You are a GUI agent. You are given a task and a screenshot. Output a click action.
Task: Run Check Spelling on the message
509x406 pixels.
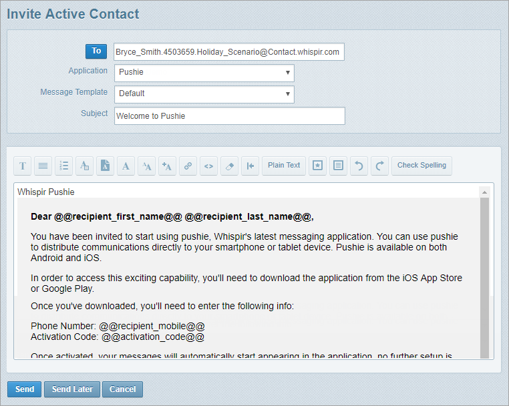pos(421,166)
